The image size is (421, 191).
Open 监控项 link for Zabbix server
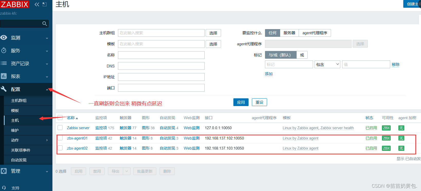101,128
